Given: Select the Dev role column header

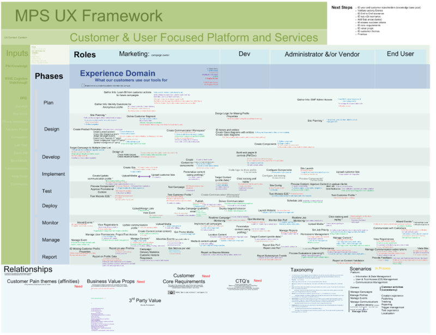Looking at the screenshot, I should tap(245, 54).
